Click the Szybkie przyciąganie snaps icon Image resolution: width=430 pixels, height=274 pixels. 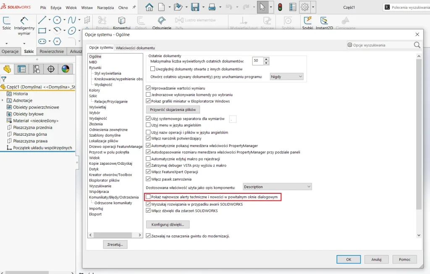[288, 20]
